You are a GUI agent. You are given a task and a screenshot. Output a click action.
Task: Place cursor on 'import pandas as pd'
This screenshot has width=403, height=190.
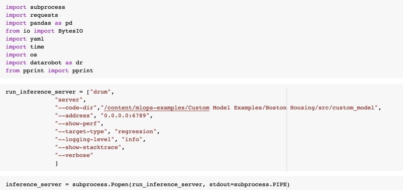pos(39,23)
